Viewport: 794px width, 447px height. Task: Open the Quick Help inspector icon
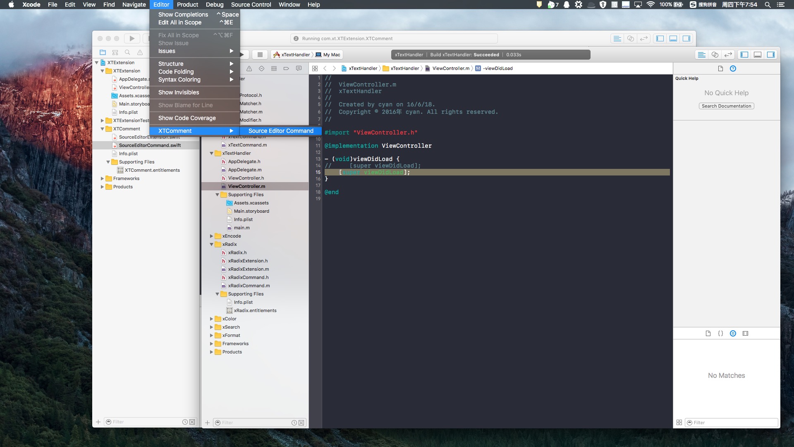click(733, 69)
